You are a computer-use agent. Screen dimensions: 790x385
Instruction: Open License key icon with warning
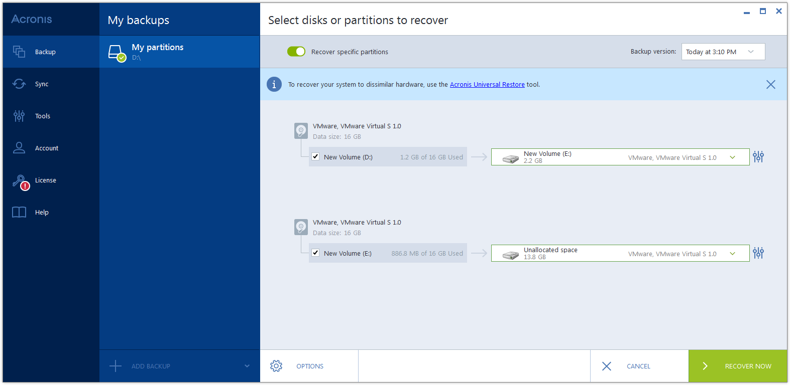click(x=20, y=181)
